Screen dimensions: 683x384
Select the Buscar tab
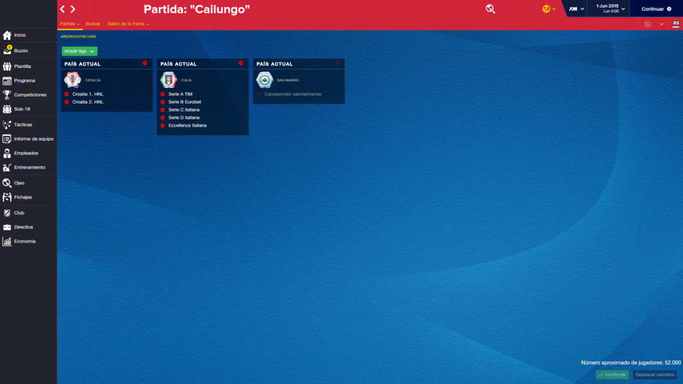tap(93, 23)
